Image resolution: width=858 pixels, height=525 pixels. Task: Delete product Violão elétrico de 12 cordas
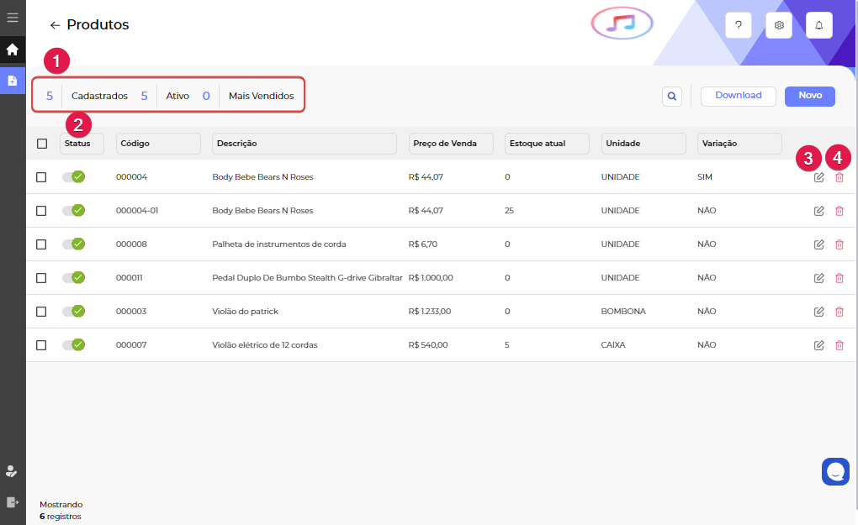coord(839,345)
